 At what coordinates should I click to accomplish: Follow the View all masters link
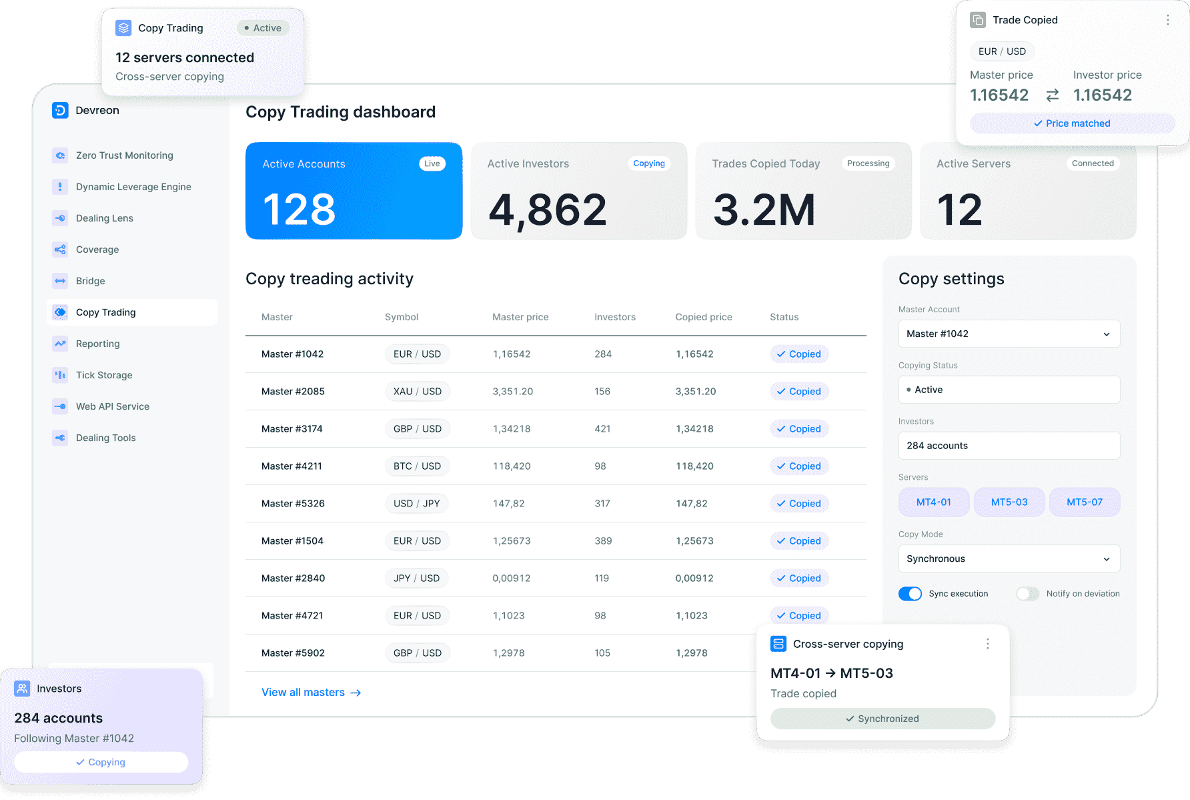pyautogui.click(x=311, y=693)
